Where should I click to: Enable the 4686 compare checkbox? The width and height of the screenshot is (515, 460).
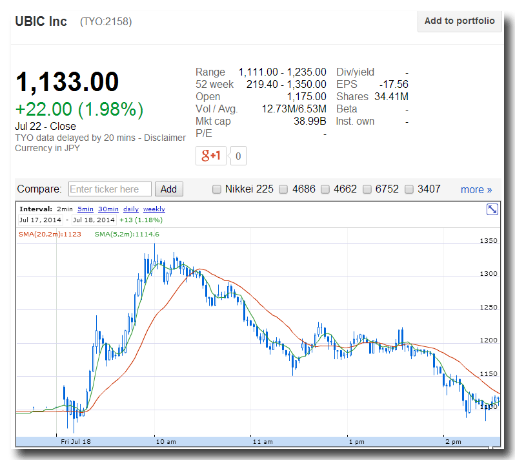283,189
